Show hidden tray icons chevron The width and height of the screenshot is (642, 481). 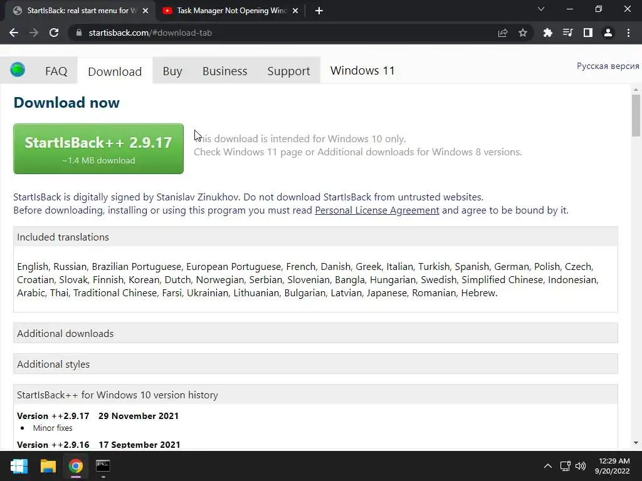point(547,466)
